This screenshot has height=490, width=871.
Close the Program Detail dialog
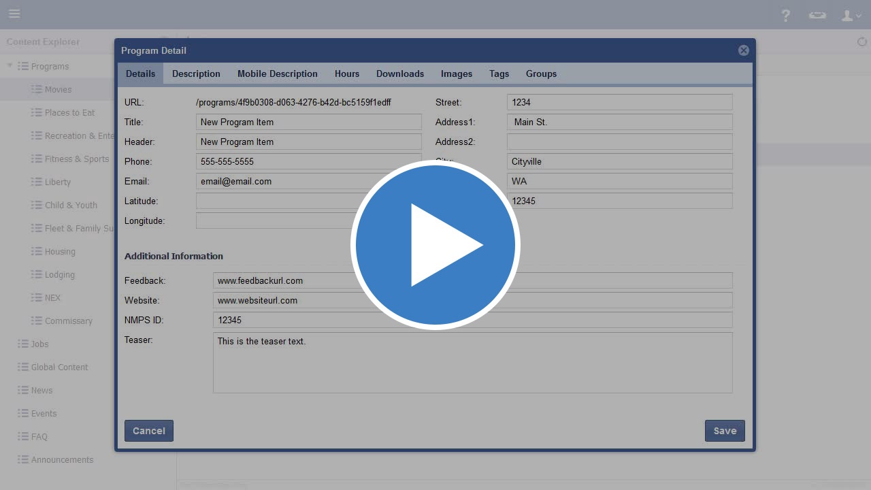[x=743, y=50]
